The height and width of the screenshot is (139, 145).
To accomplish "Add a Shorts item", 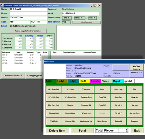I will pos(70,105).
